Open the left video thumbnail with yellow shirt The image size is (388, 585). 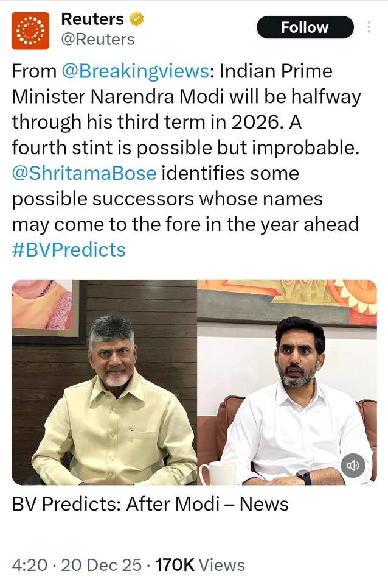[104, 382]
